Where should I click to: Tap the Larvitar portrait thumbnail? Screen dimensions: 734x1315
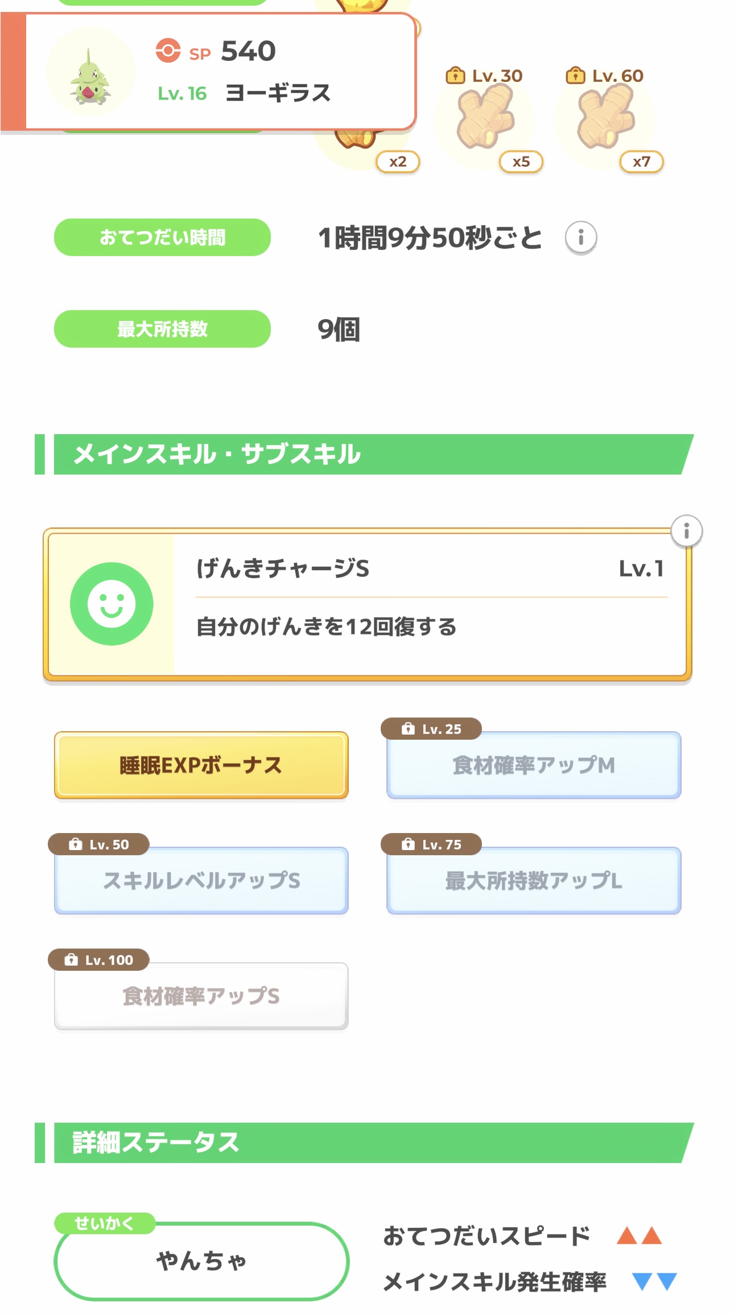90,72
